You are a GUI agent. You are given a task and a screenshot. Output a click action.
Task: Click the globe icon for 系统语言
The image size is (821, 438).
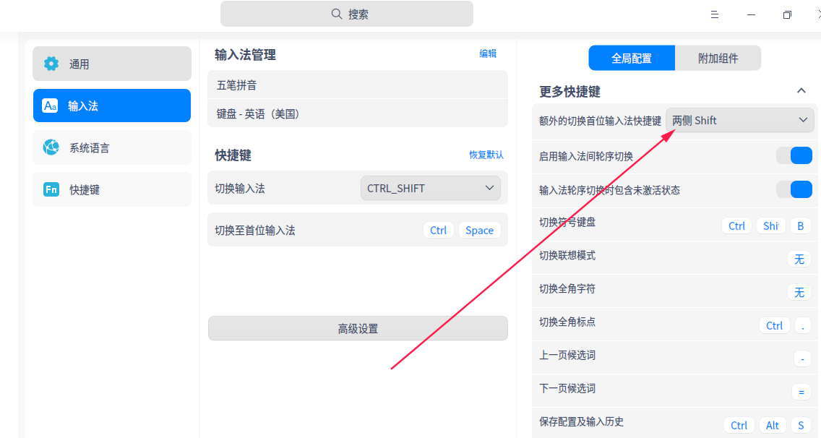51,147
